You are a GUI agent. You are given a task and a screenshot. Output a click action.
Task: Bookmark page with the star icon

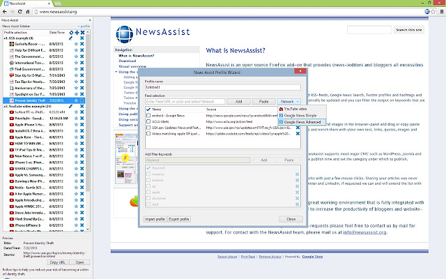[x=433, y=12]
